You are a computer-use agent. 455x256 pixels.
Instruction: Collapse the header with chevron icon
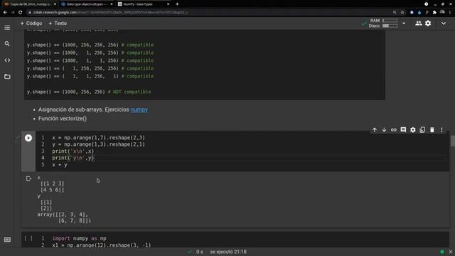pos(444,23)
